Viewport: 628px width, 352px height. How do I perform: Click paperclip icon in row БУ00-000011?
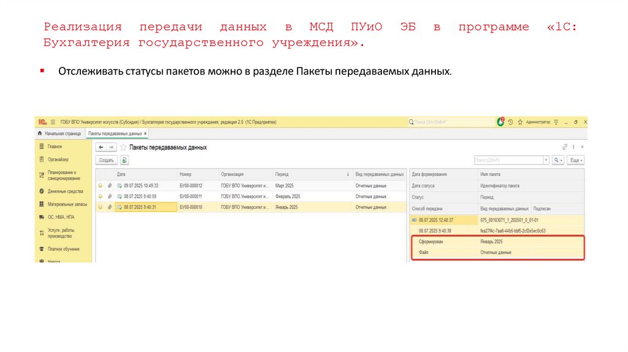pyautogui.click(x=109, y=197)
